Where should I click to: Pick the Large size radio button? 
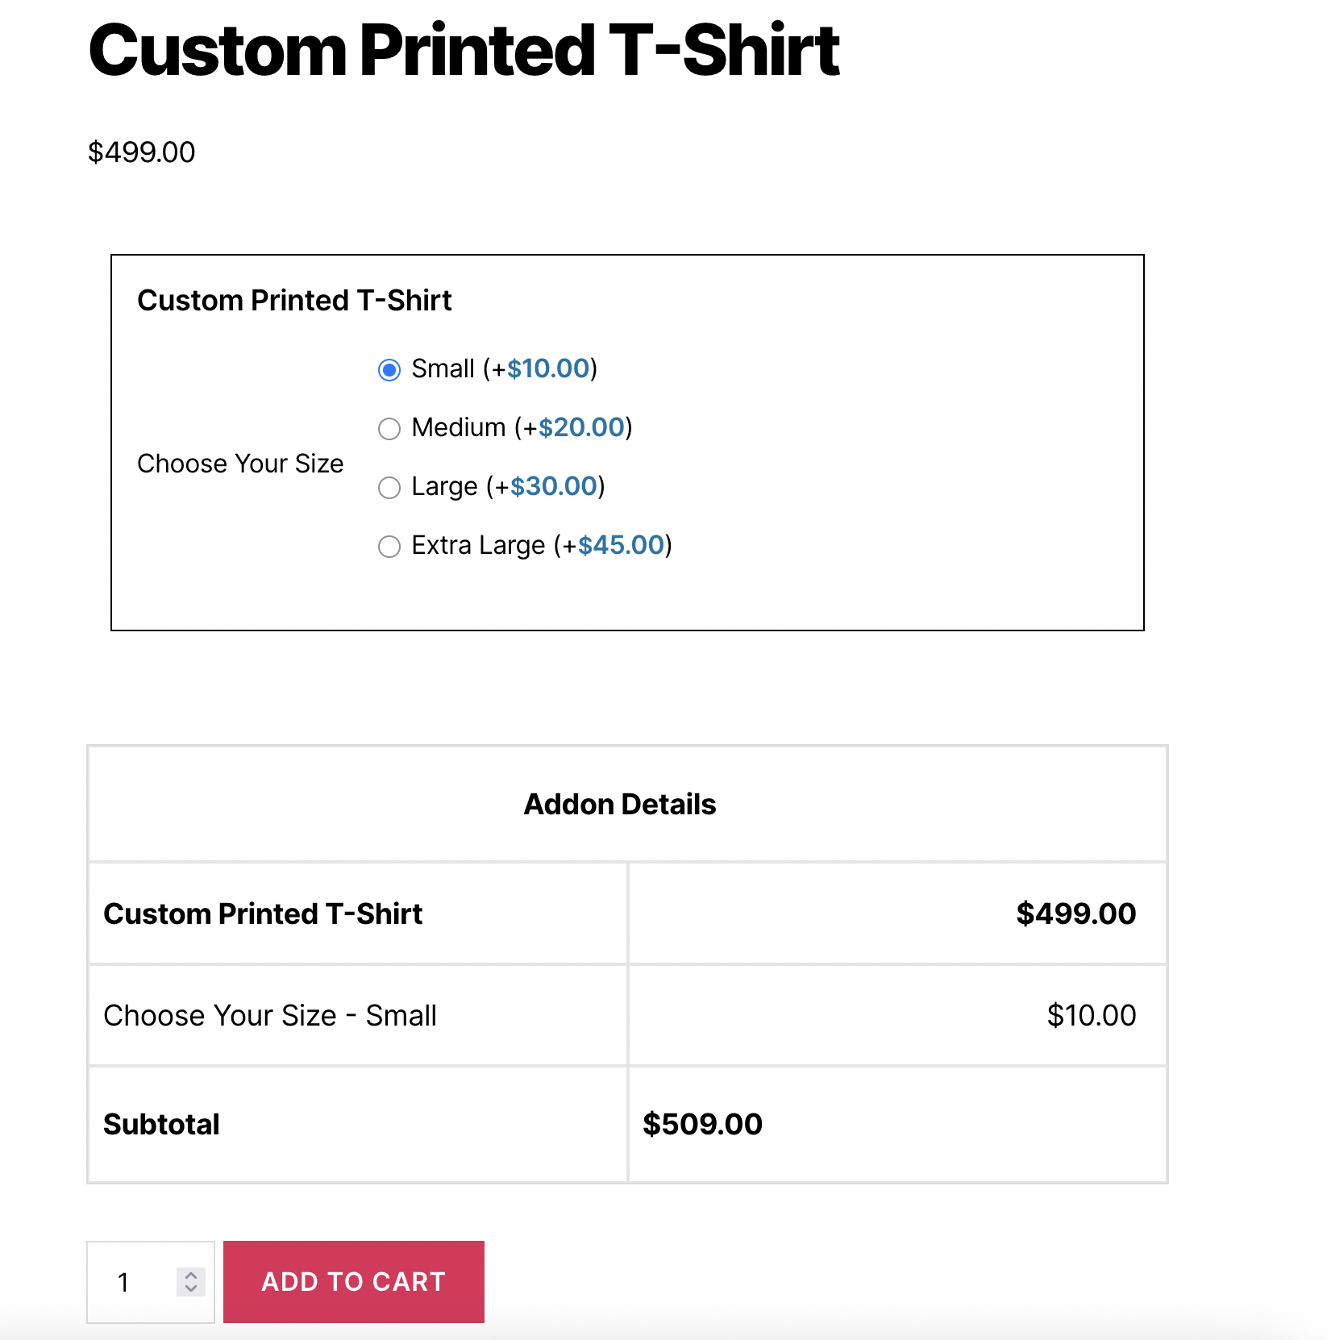click(389, 488)
